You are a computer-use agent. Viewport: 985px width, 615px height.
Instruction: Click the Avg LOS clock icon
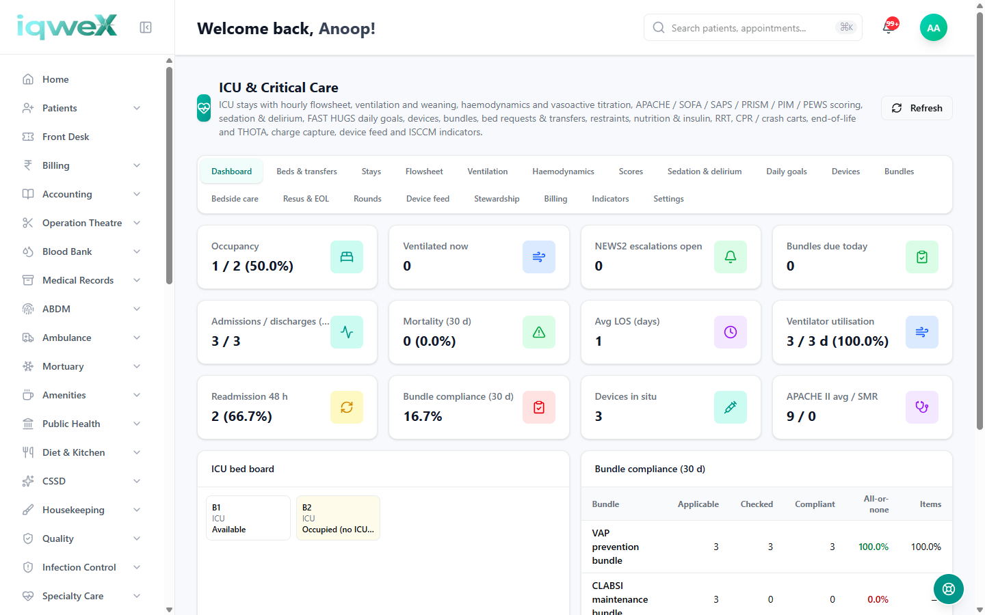731,332
